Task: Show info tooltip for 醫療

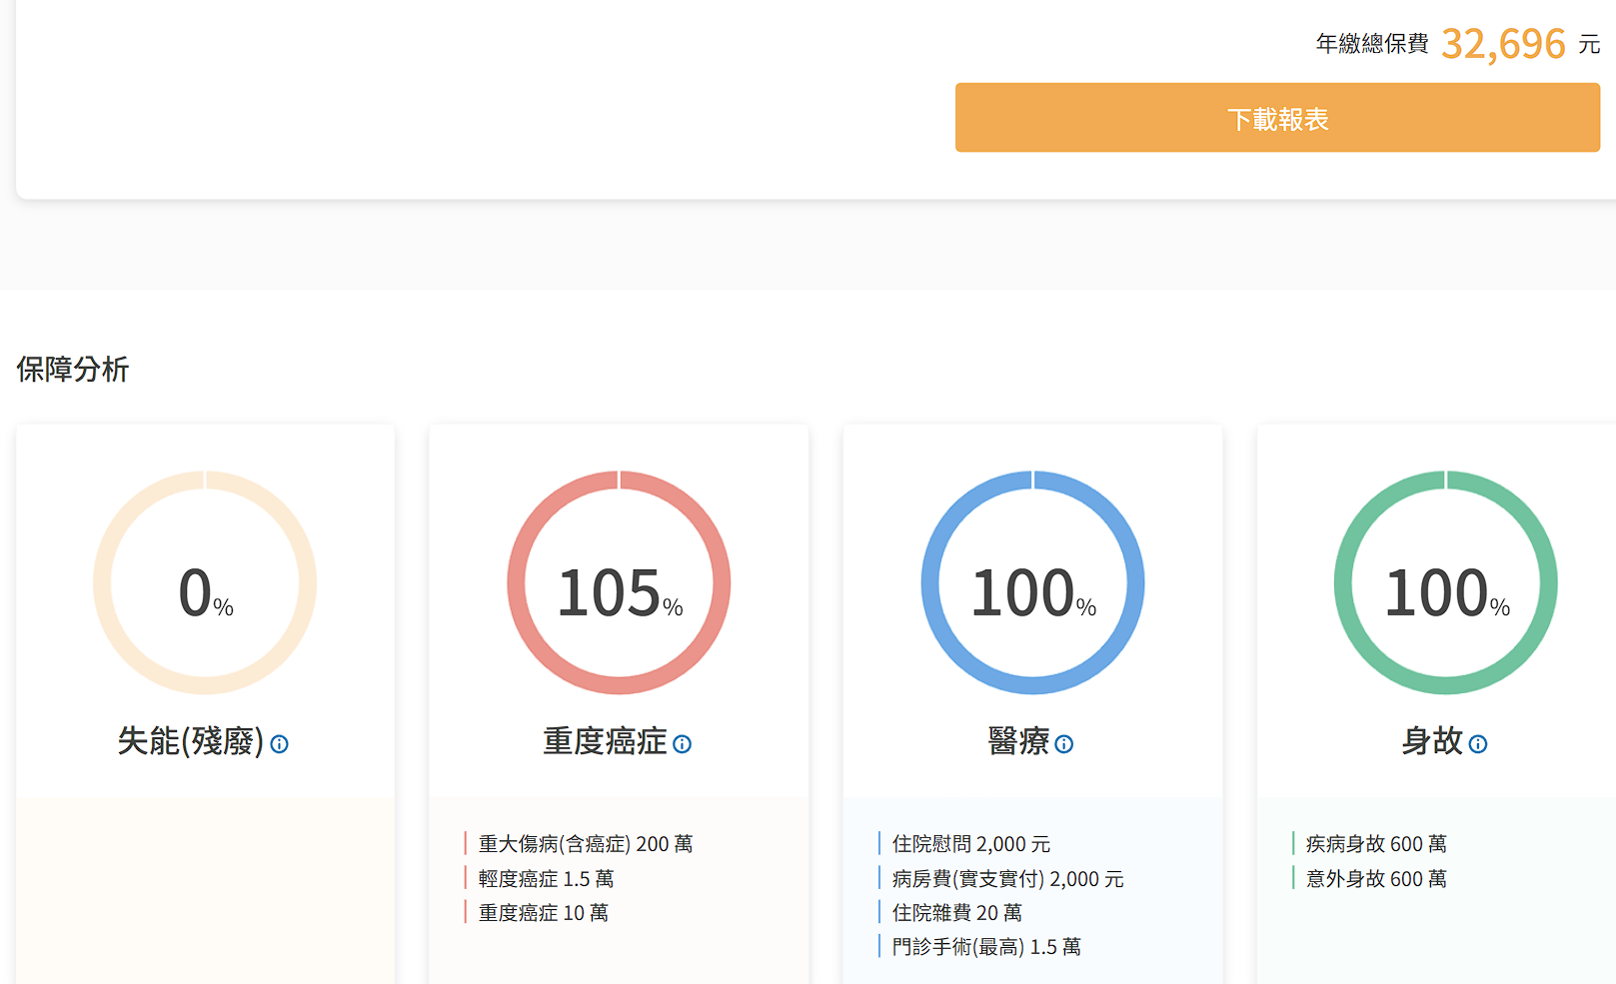Action: [x=1064, y=744]
